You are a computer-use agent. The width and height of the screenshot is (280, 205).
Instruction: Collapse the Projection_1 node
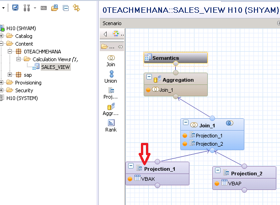click(131, 166)
